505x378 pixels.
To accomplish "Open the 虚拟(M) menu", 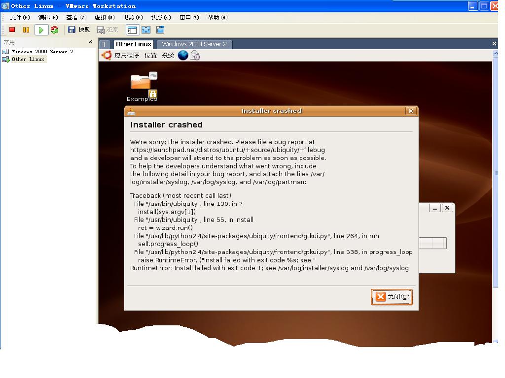I will point(105,17).
